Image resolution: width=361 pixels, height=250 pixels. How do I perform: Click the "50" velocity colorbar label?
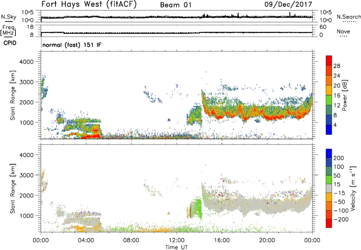point(337,176)
